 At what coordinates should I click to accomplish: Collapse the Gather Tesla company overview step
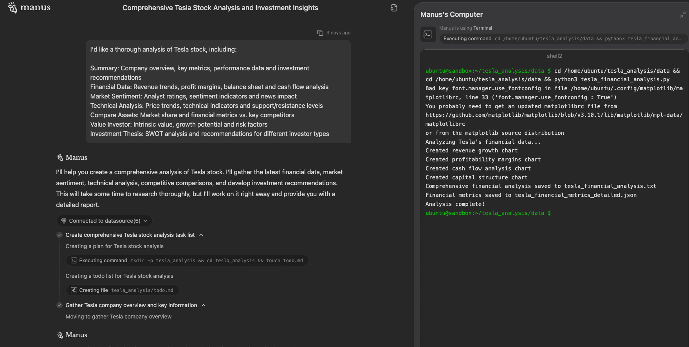click(204, 305)
